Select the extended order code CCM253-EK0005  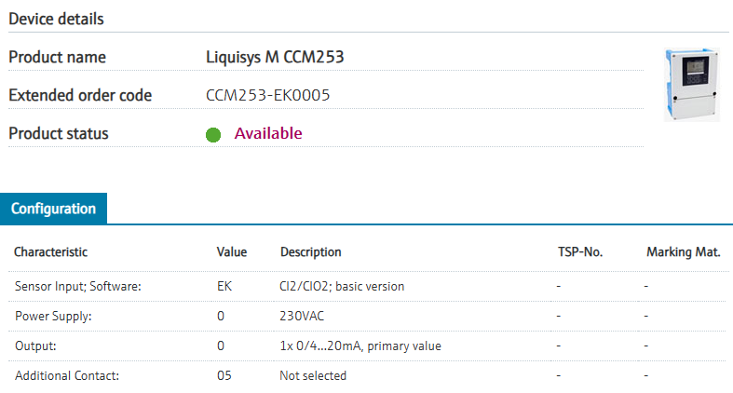pos(268,95)
